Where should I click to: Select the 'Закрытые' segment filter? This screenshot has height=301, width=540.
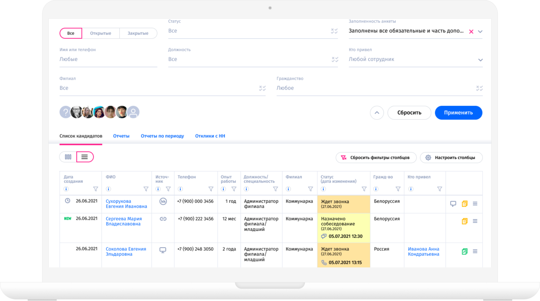click(138, 33)
